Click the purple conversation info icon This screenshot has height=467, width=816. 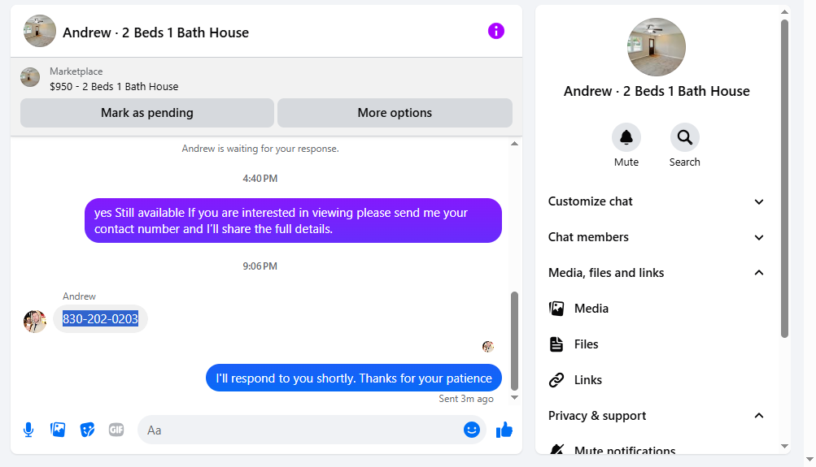(x=496, y=31)
